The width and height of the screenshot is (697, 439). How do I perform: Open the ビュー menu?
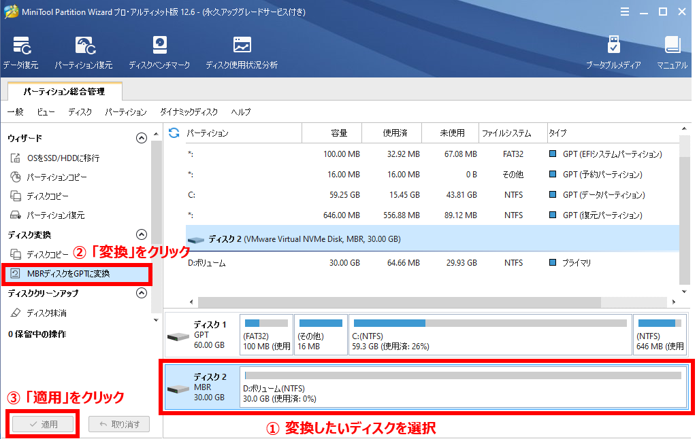tap(46, 112)
